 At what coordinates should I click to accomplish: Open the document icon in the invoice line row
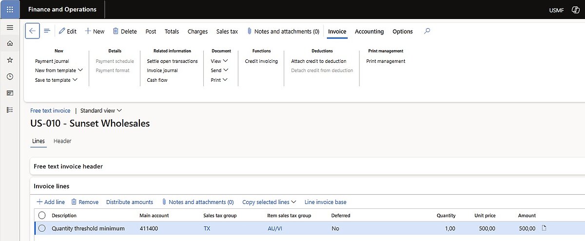click(x=545, y=228)
